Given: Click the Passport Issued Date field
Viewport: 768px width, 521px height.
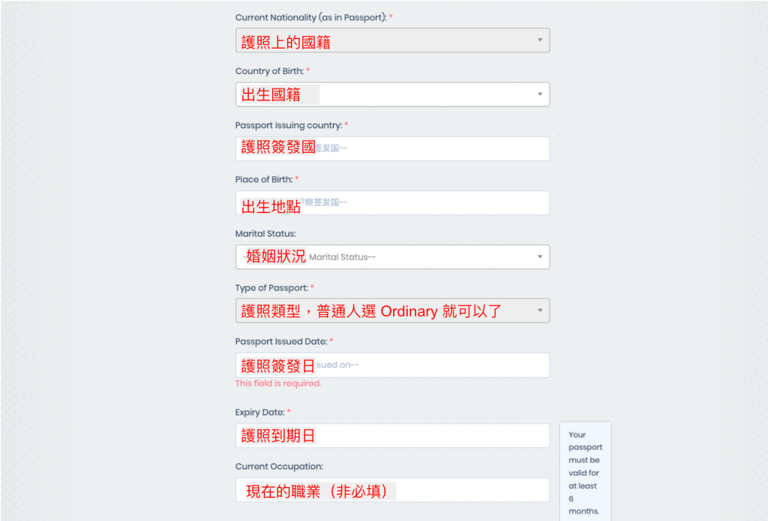Looking at the screenshot, I should coord(392,365).
